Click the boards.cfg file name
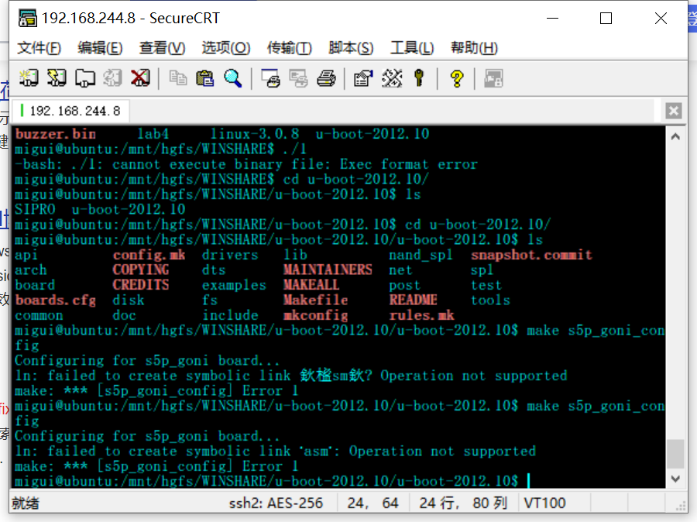 tap(56, 300)
